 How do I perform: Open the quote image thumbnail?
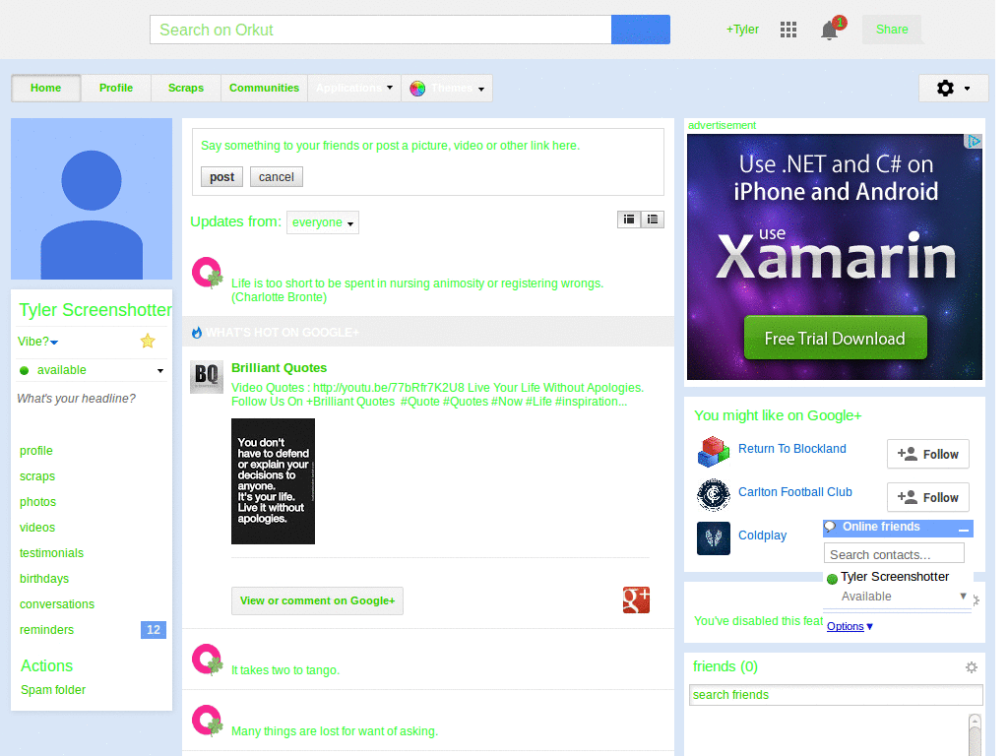[274, 481]
